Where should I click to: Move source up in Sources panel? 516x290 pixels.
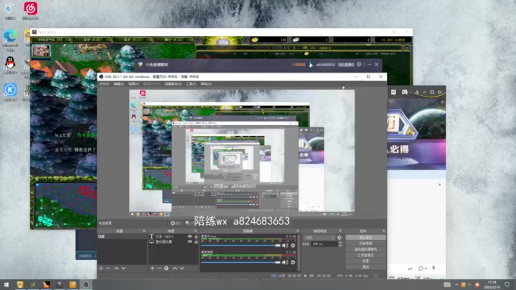click(175, 268)
